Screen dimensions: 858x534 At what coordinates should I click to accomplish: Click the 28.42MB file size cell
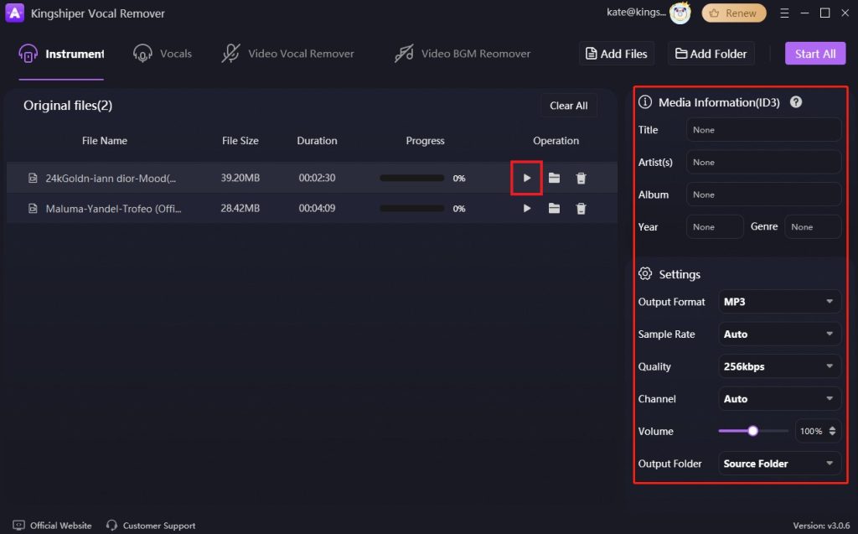[240, 208]
